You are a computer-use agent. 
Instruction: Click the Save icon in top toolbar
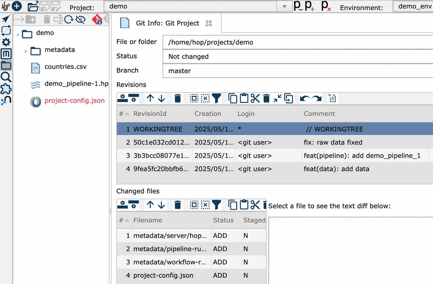tap(45, 6)
